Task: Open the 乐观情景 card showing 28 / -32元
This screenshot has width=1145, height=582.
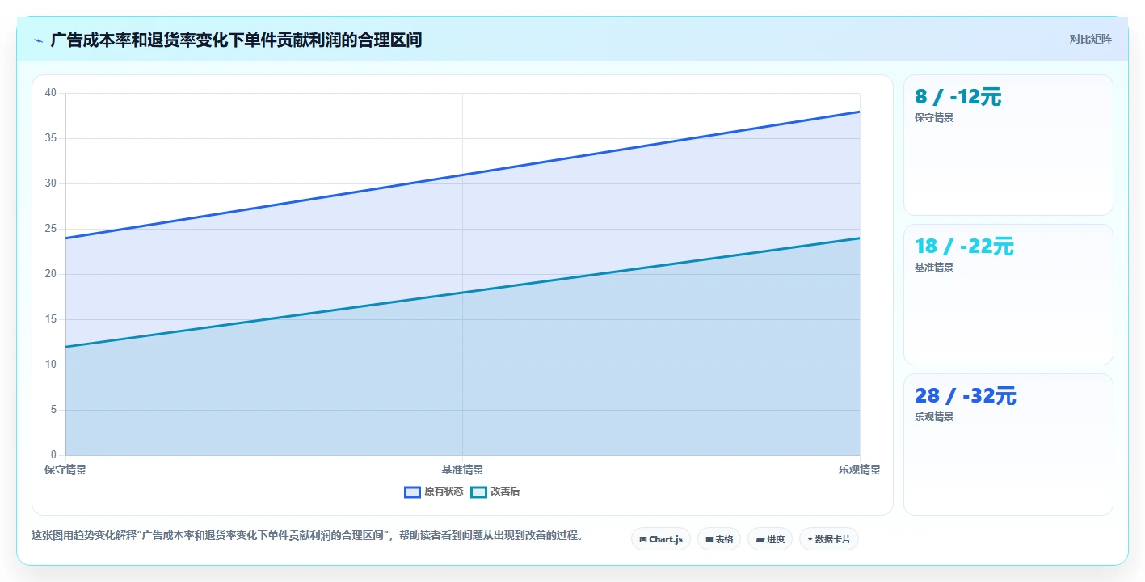Action: click(1008, 444)
